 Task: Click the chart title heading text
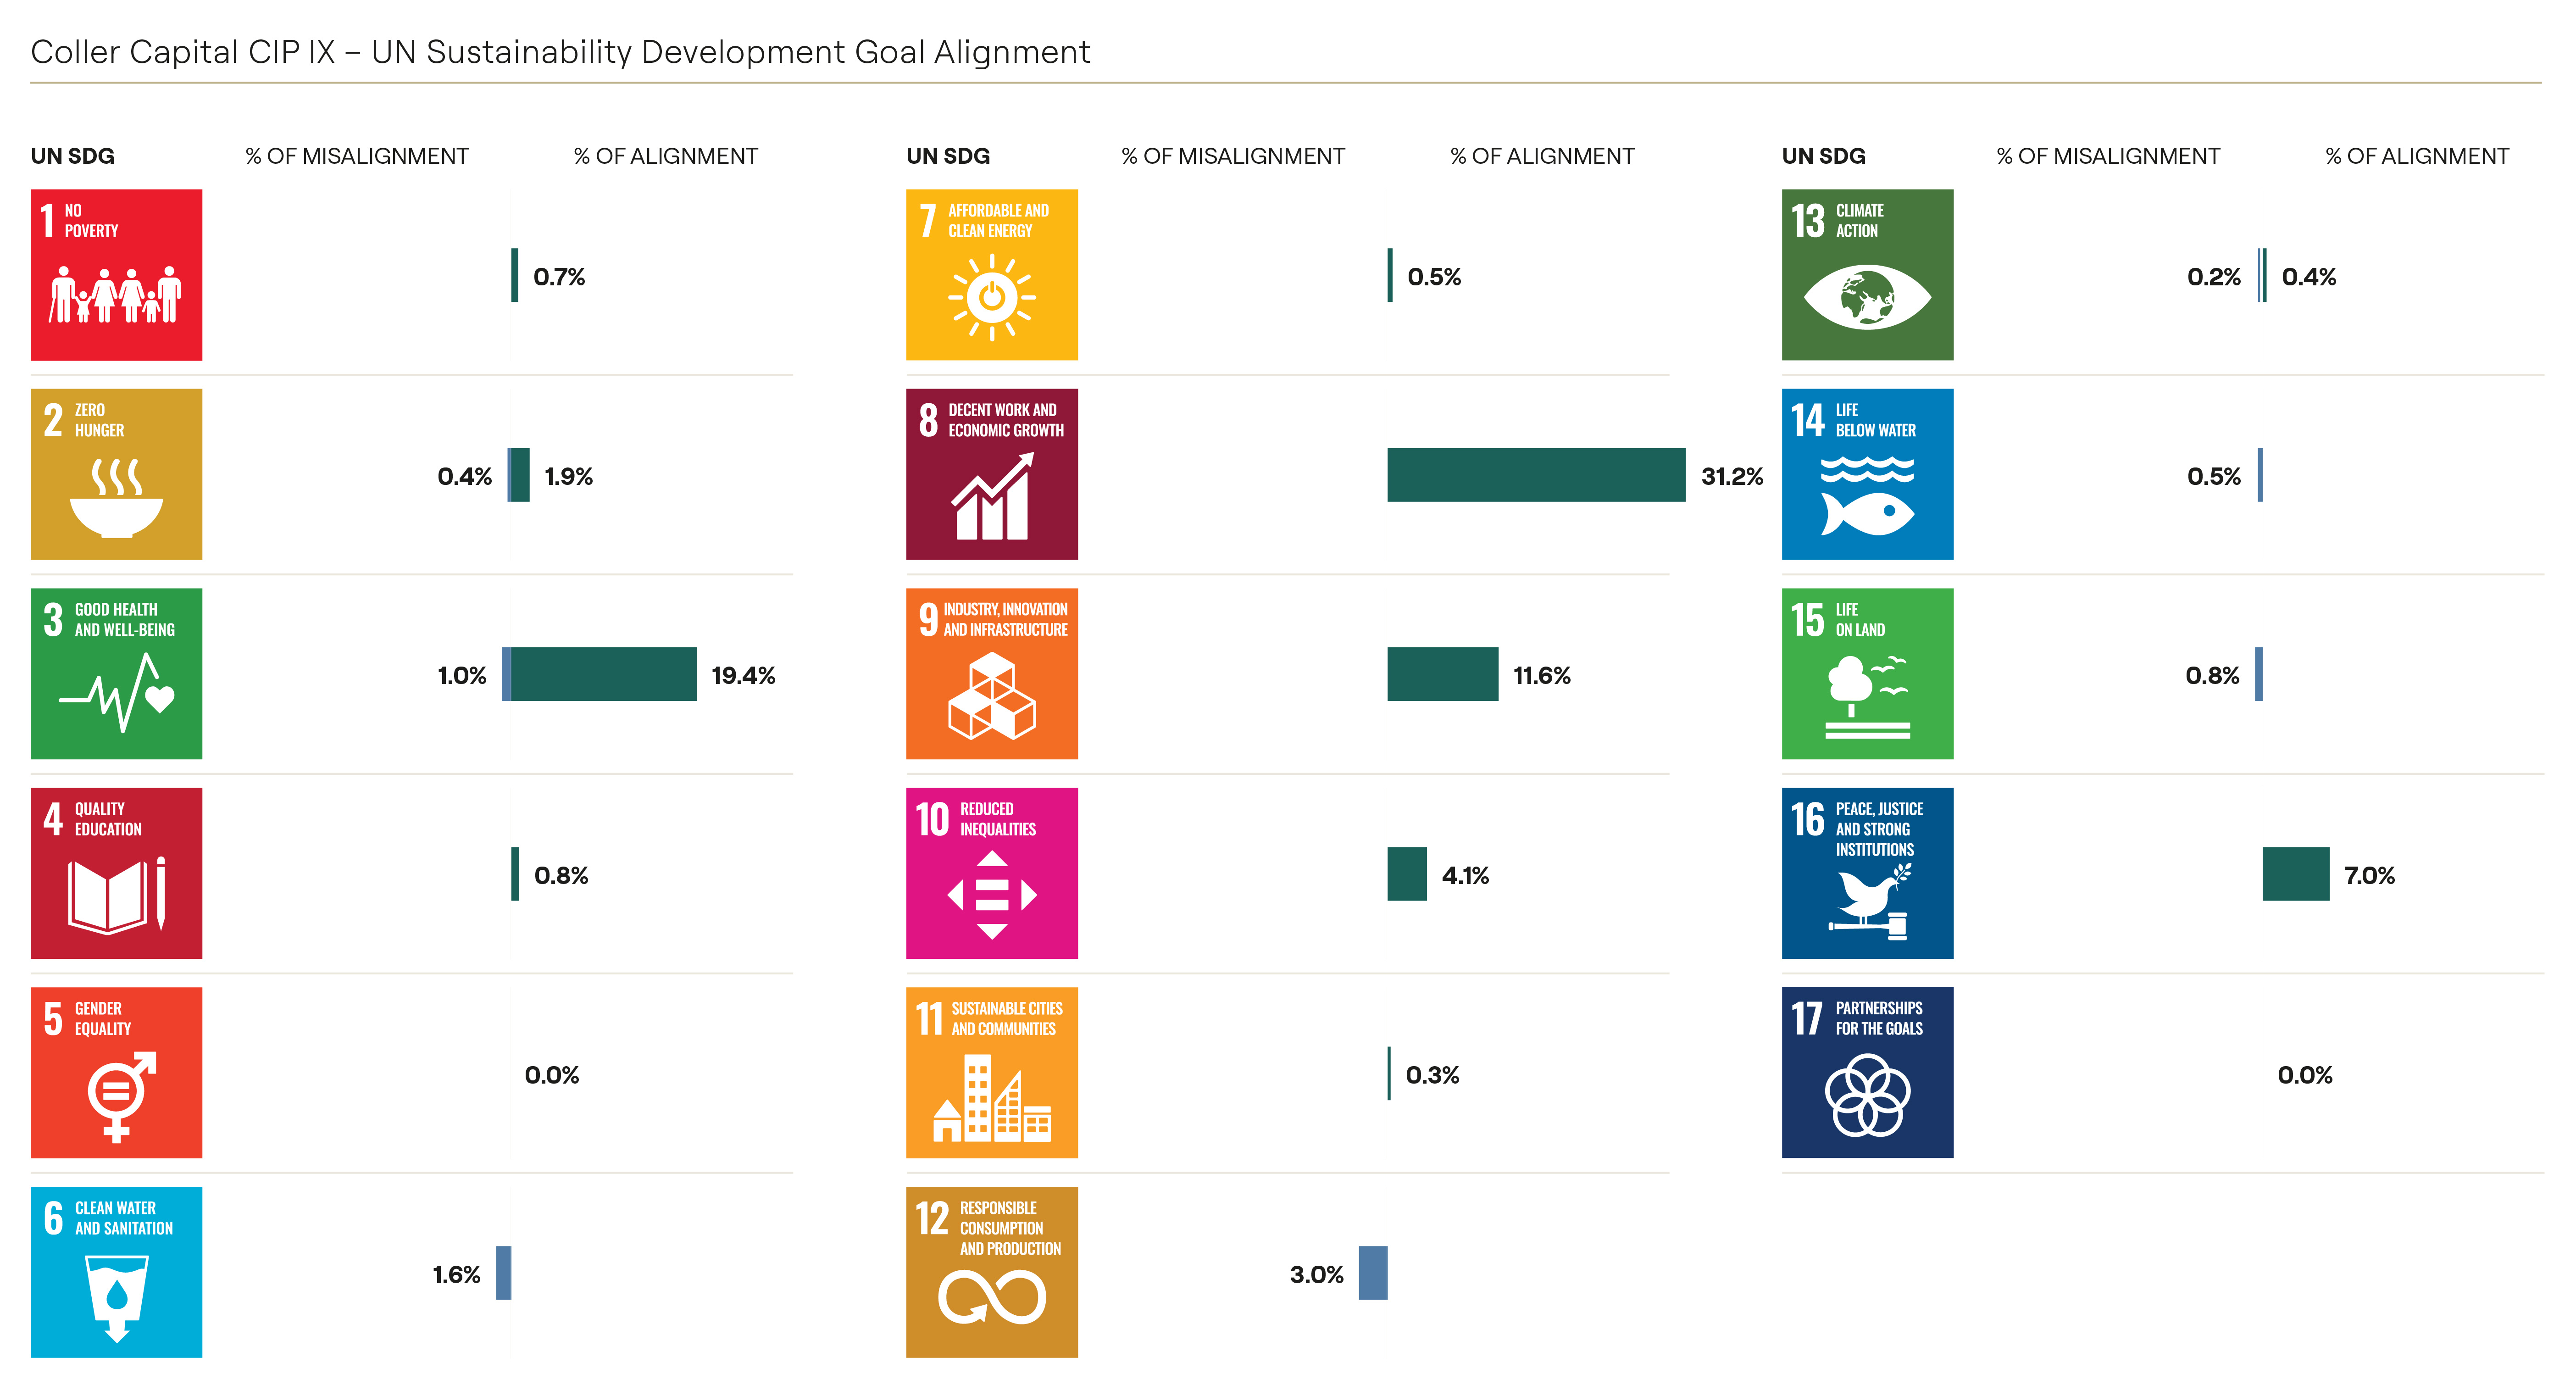click(x=560, y=52)
